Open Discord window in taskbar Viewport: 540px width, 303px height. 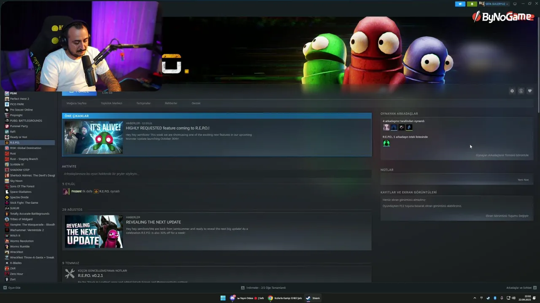(248, 298)
